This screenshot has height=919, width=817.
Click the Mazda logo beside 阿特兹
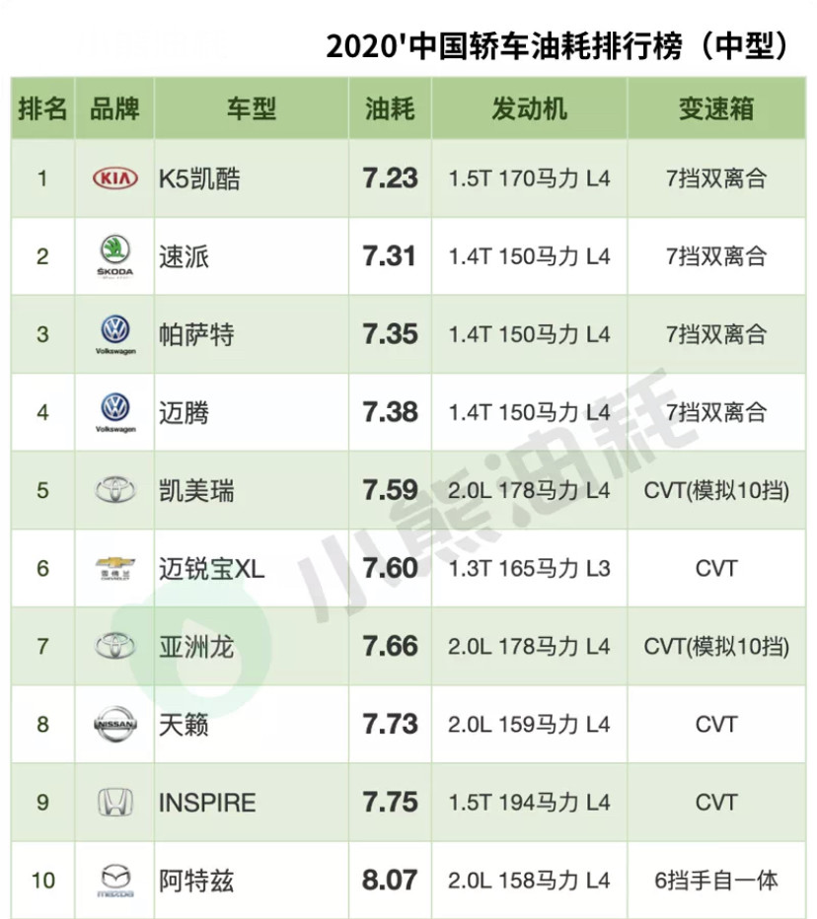coord(115,881)
